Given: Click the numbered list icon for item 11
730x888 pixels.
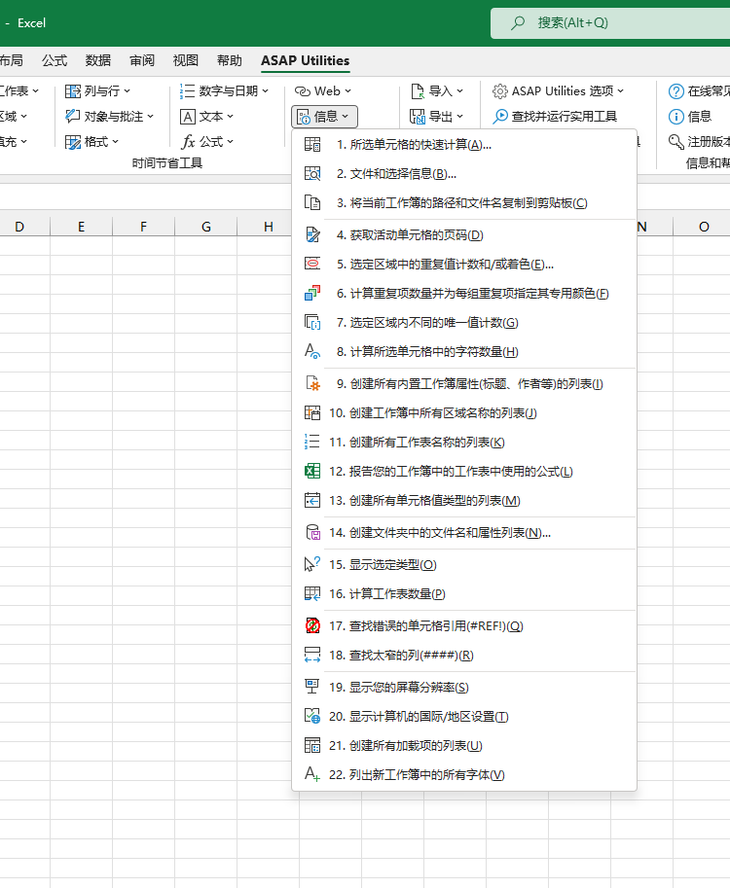Looking at the screenshot, I should point(312,443).
